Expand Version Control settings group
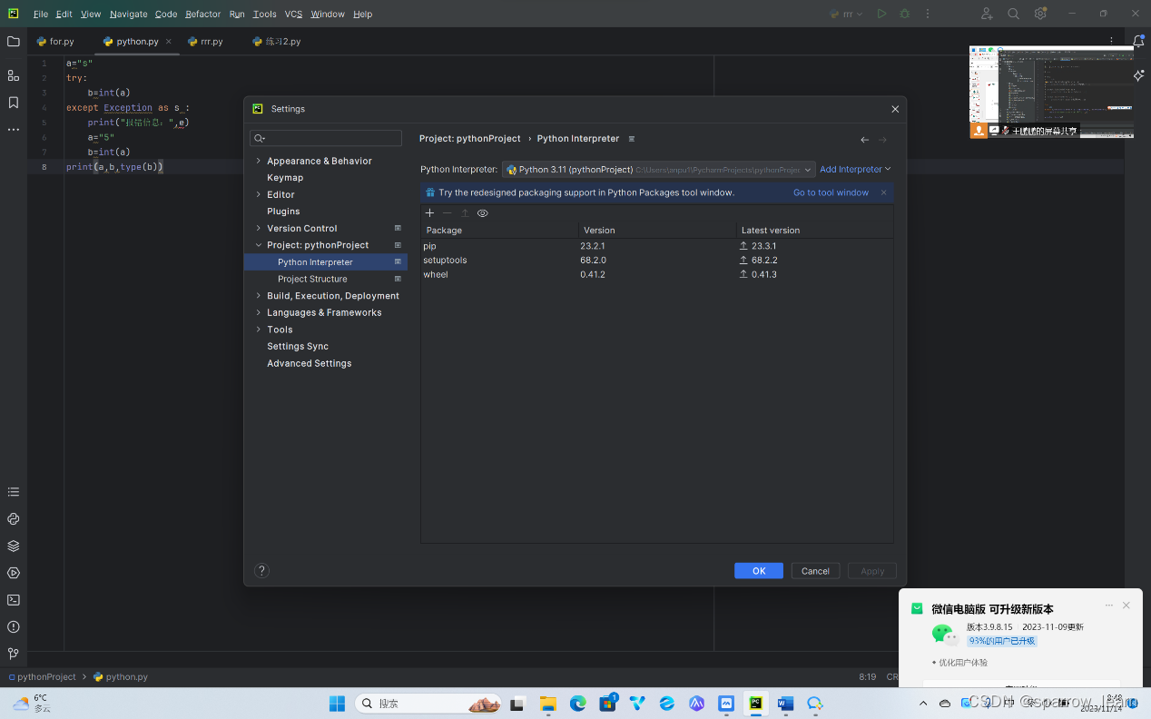The width and height of the screenshot is (1151, 719). [x=258, y=228]
